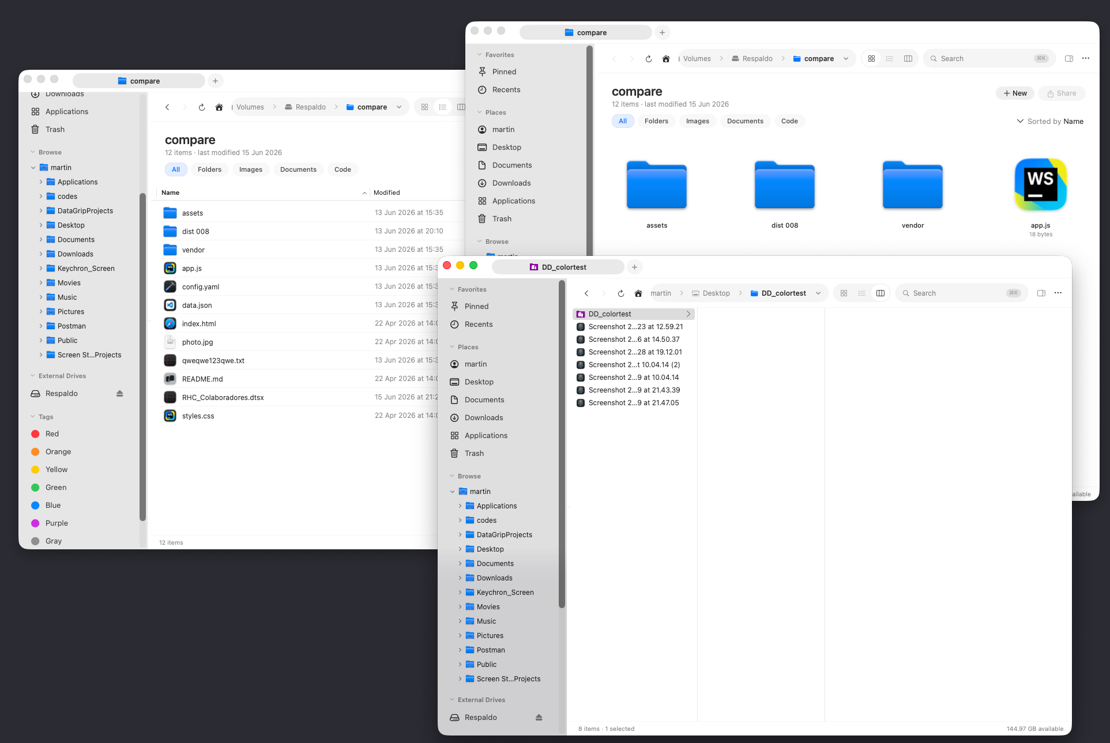Click home icon in DD_colortest window toolbar
1110x743 pixels.
[638, 293]
